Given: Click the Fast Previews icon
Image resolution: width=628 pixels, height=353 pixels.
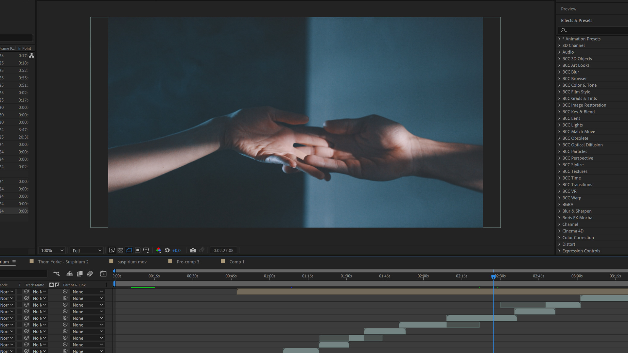Looking at the screenshot, I should 112,250.
